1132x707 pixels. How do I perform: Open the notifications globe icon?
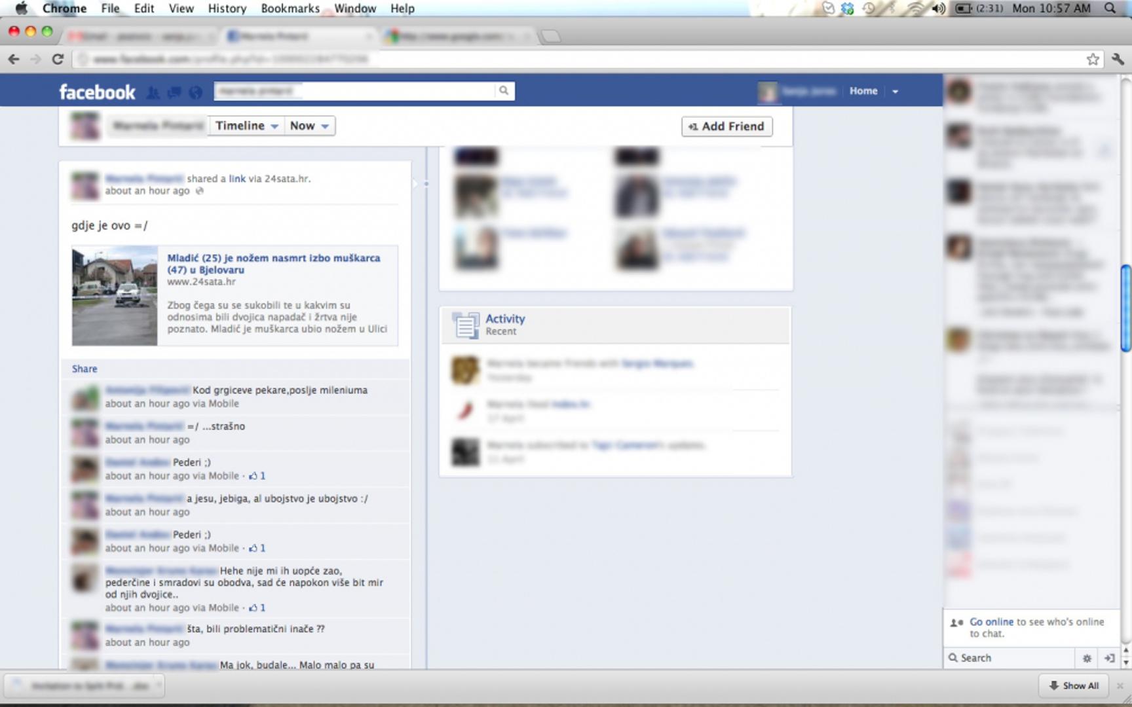[x=195, y=92]
